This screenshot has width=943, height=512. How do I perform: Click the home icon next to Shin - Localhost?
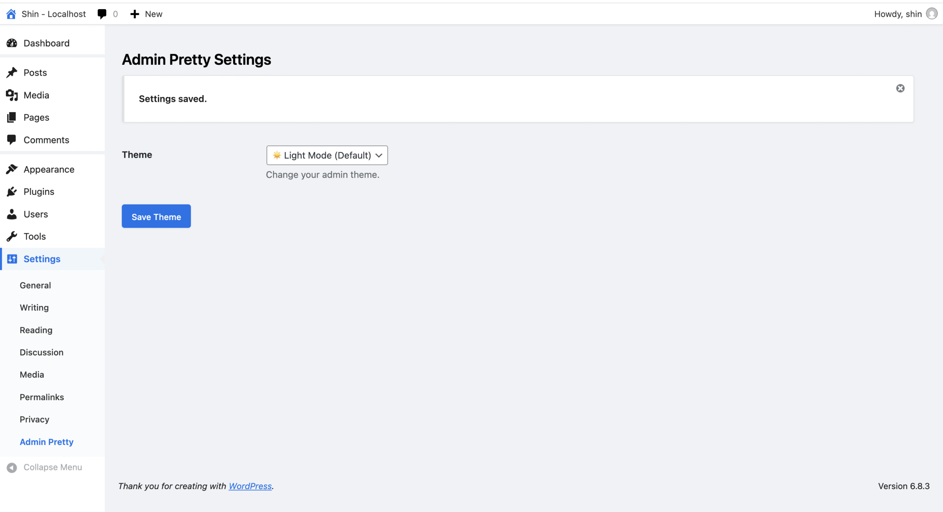[11, 14]
